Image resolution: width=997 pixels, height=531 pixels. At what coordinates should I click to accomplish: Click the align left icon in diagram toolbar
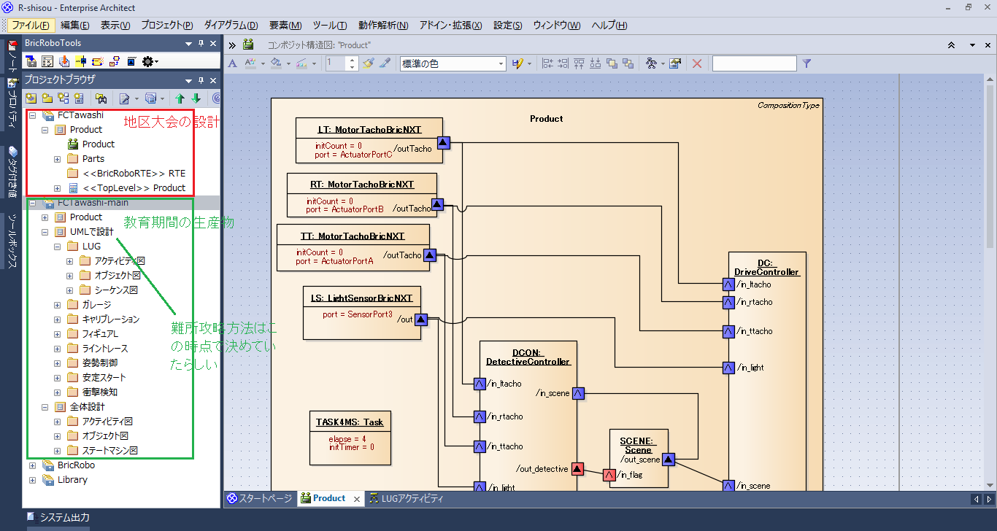[547, 63]
